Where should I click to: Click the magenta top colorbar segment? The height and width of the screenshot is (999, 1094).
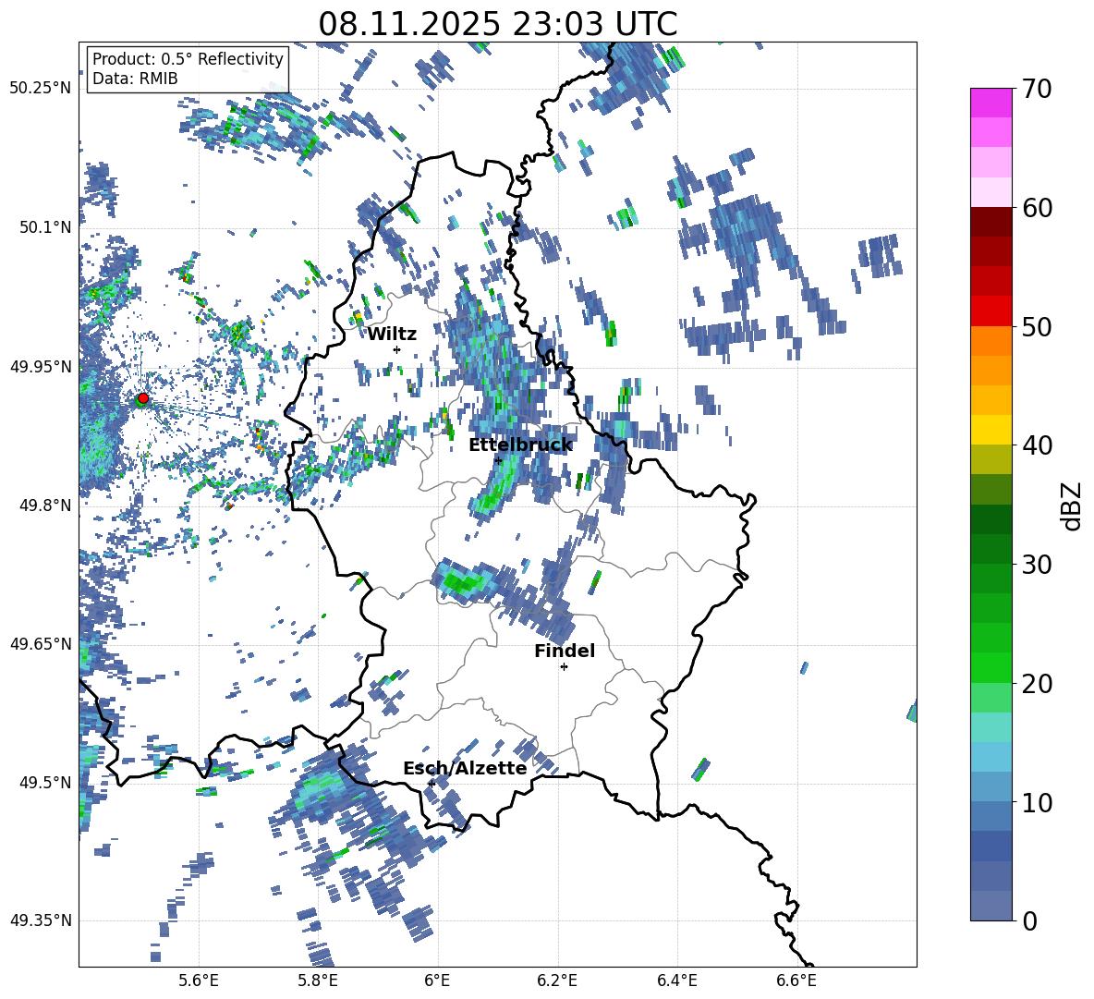pyautogui.click(x=991, y=103)
